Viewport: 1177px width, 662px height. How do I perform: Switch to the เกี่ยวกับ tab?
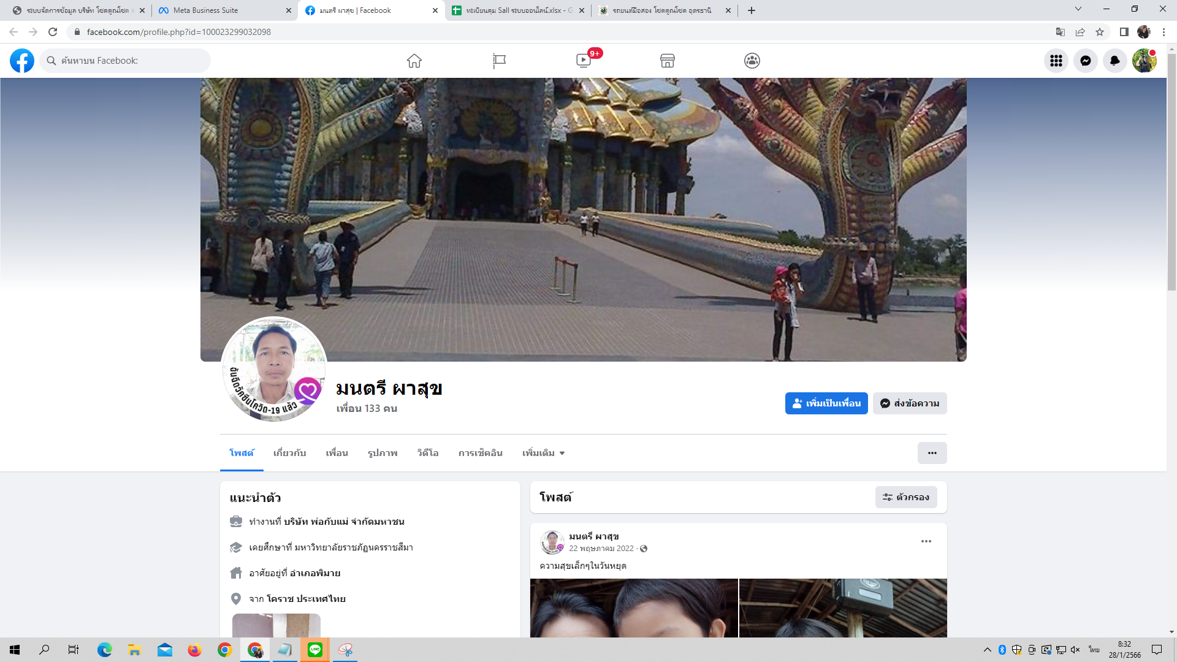289,453
